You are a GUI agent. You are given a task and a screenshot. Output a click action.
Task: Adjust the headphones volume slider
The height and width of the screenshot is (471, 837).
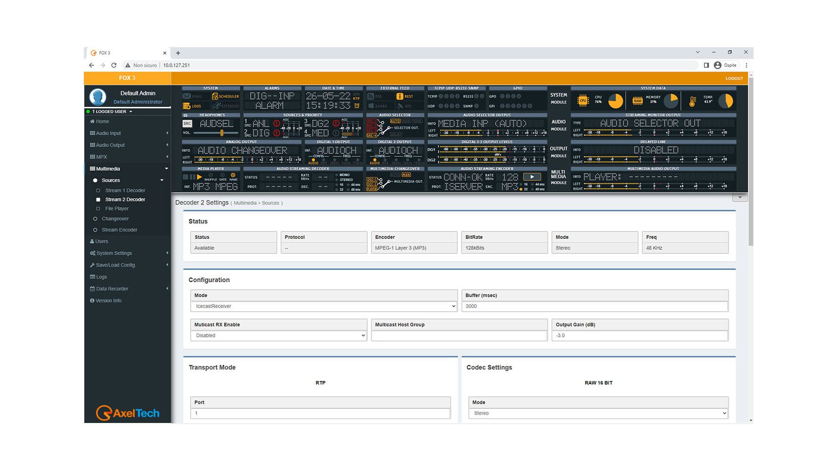(x=222, y=133)
